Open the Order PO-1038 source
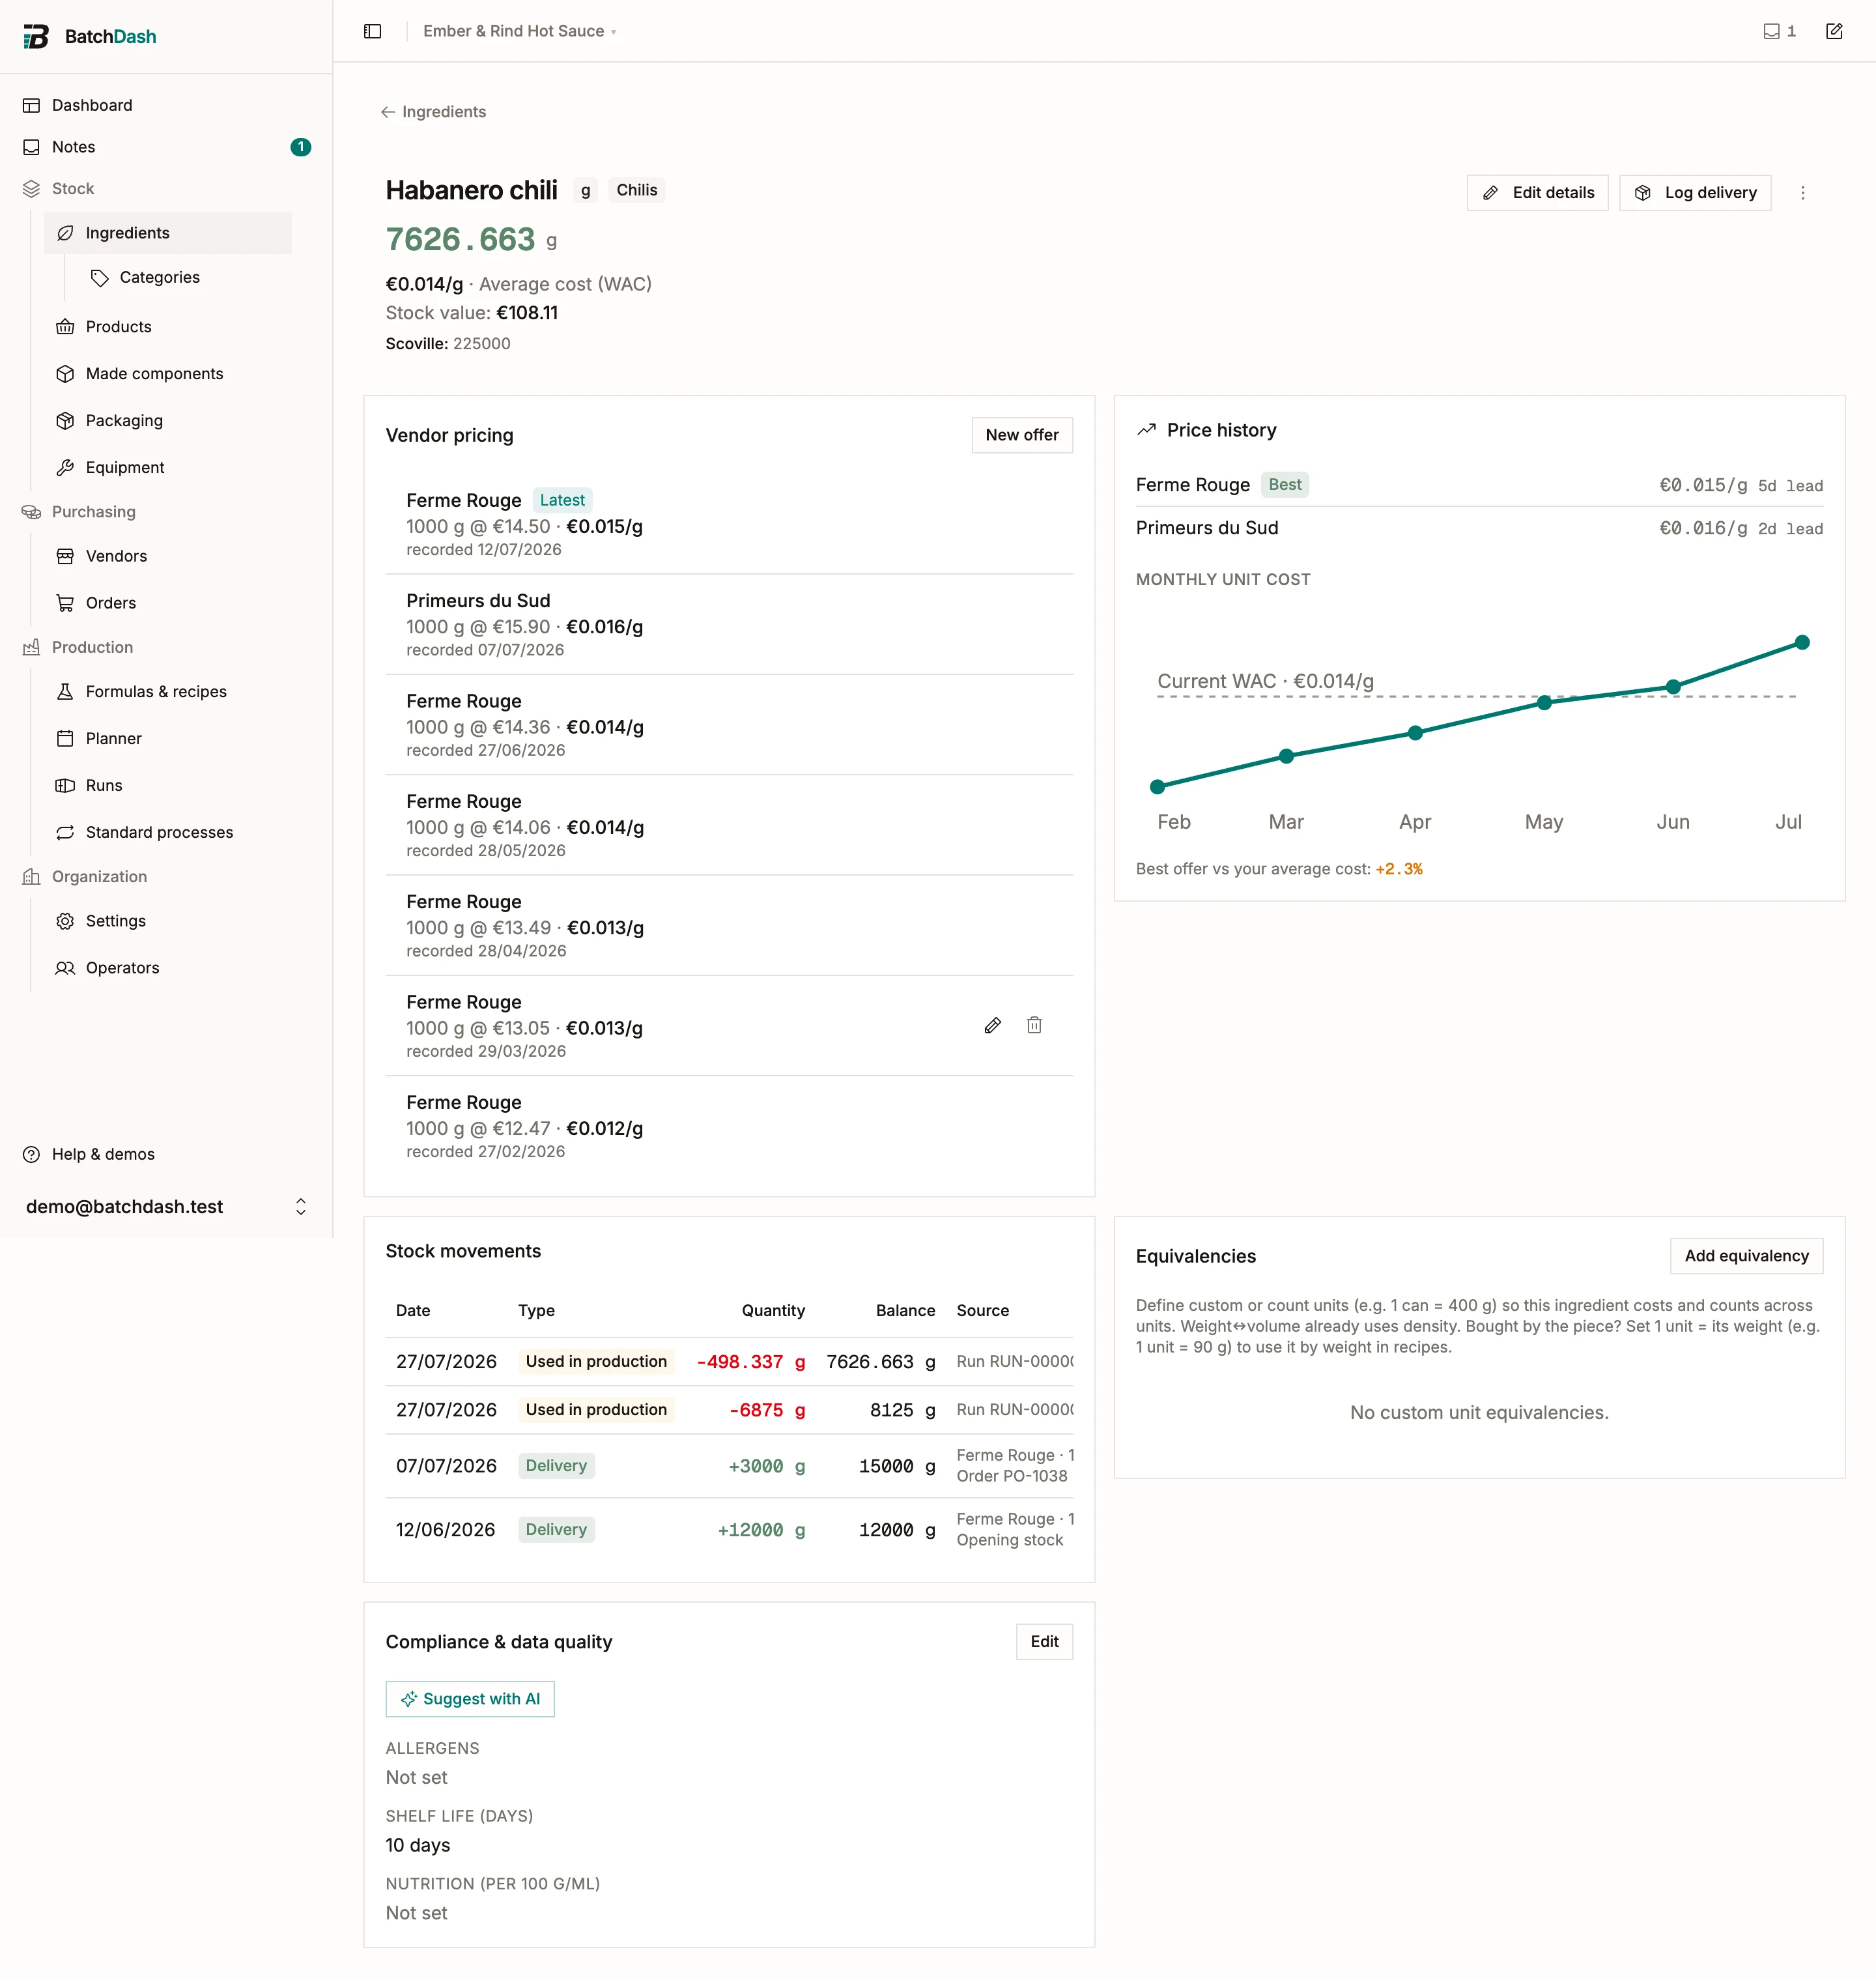The height and width of the screenshot is (1978, 1876). click(x=1012, y=1476)
